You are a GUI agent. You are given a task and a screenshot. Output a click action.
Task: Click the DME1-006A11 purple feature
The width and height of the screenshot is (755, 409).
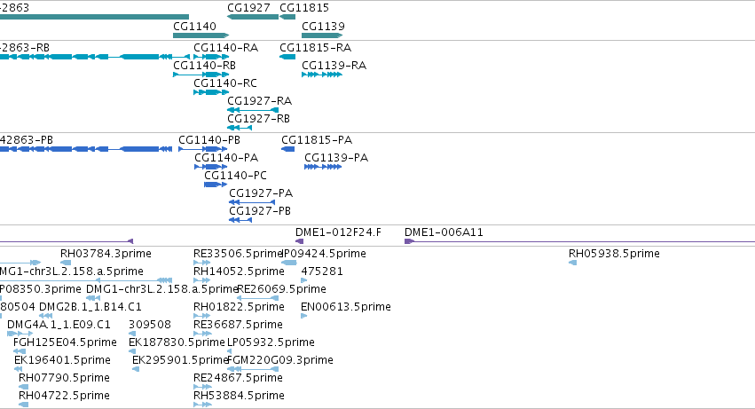click(x=579, y=241)
